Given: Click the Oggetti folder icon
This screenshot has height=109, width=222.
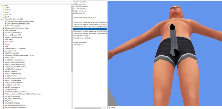Looking at the screenshot, I should point(4,17).
